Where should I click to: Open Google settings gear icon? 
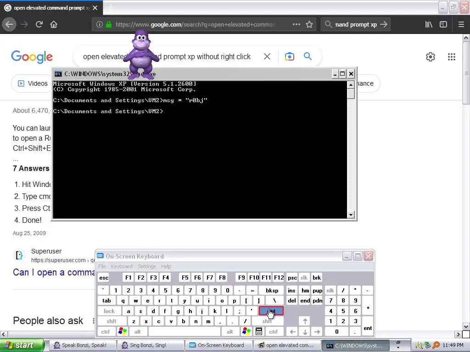(x=431, y=56)
